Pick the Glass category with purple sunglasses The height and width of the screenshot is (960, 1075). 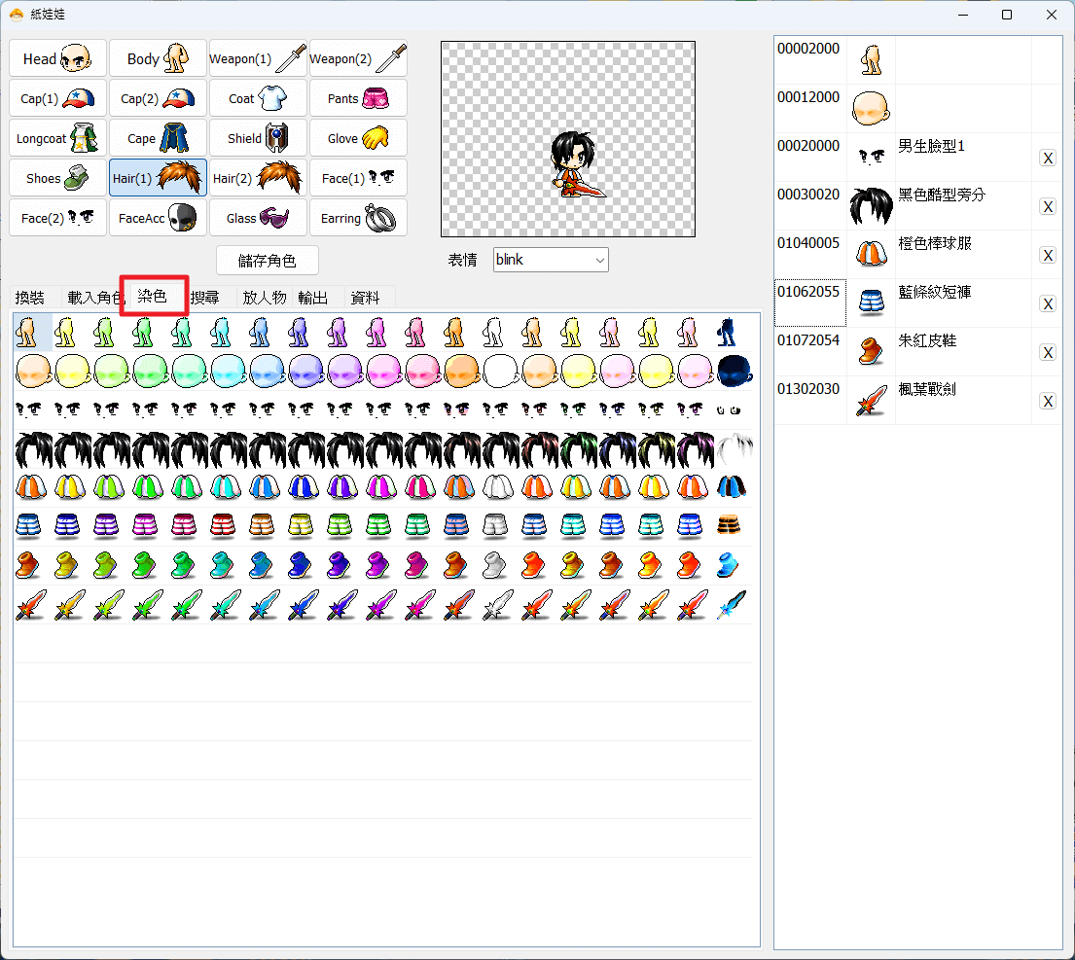258,218
